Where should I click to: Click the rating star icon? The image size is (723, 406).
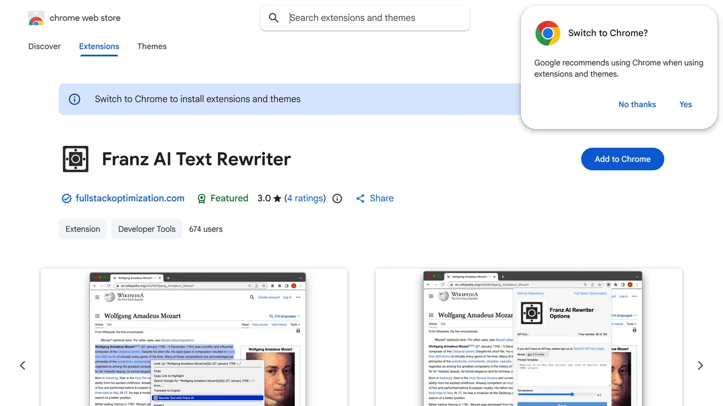tap(277, 198)
